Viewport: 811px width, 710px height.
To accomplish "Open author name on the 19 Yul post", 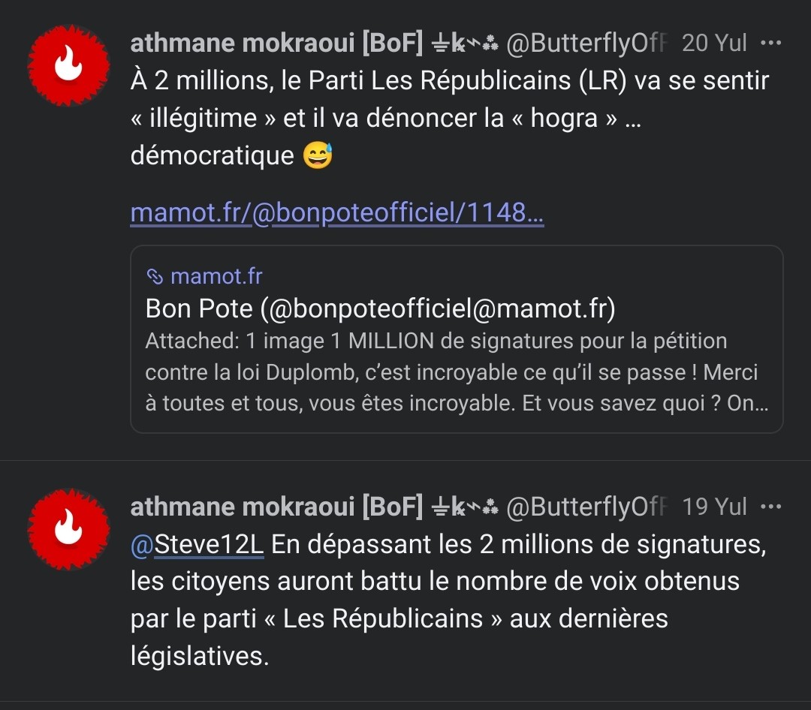I will [276, 507].
